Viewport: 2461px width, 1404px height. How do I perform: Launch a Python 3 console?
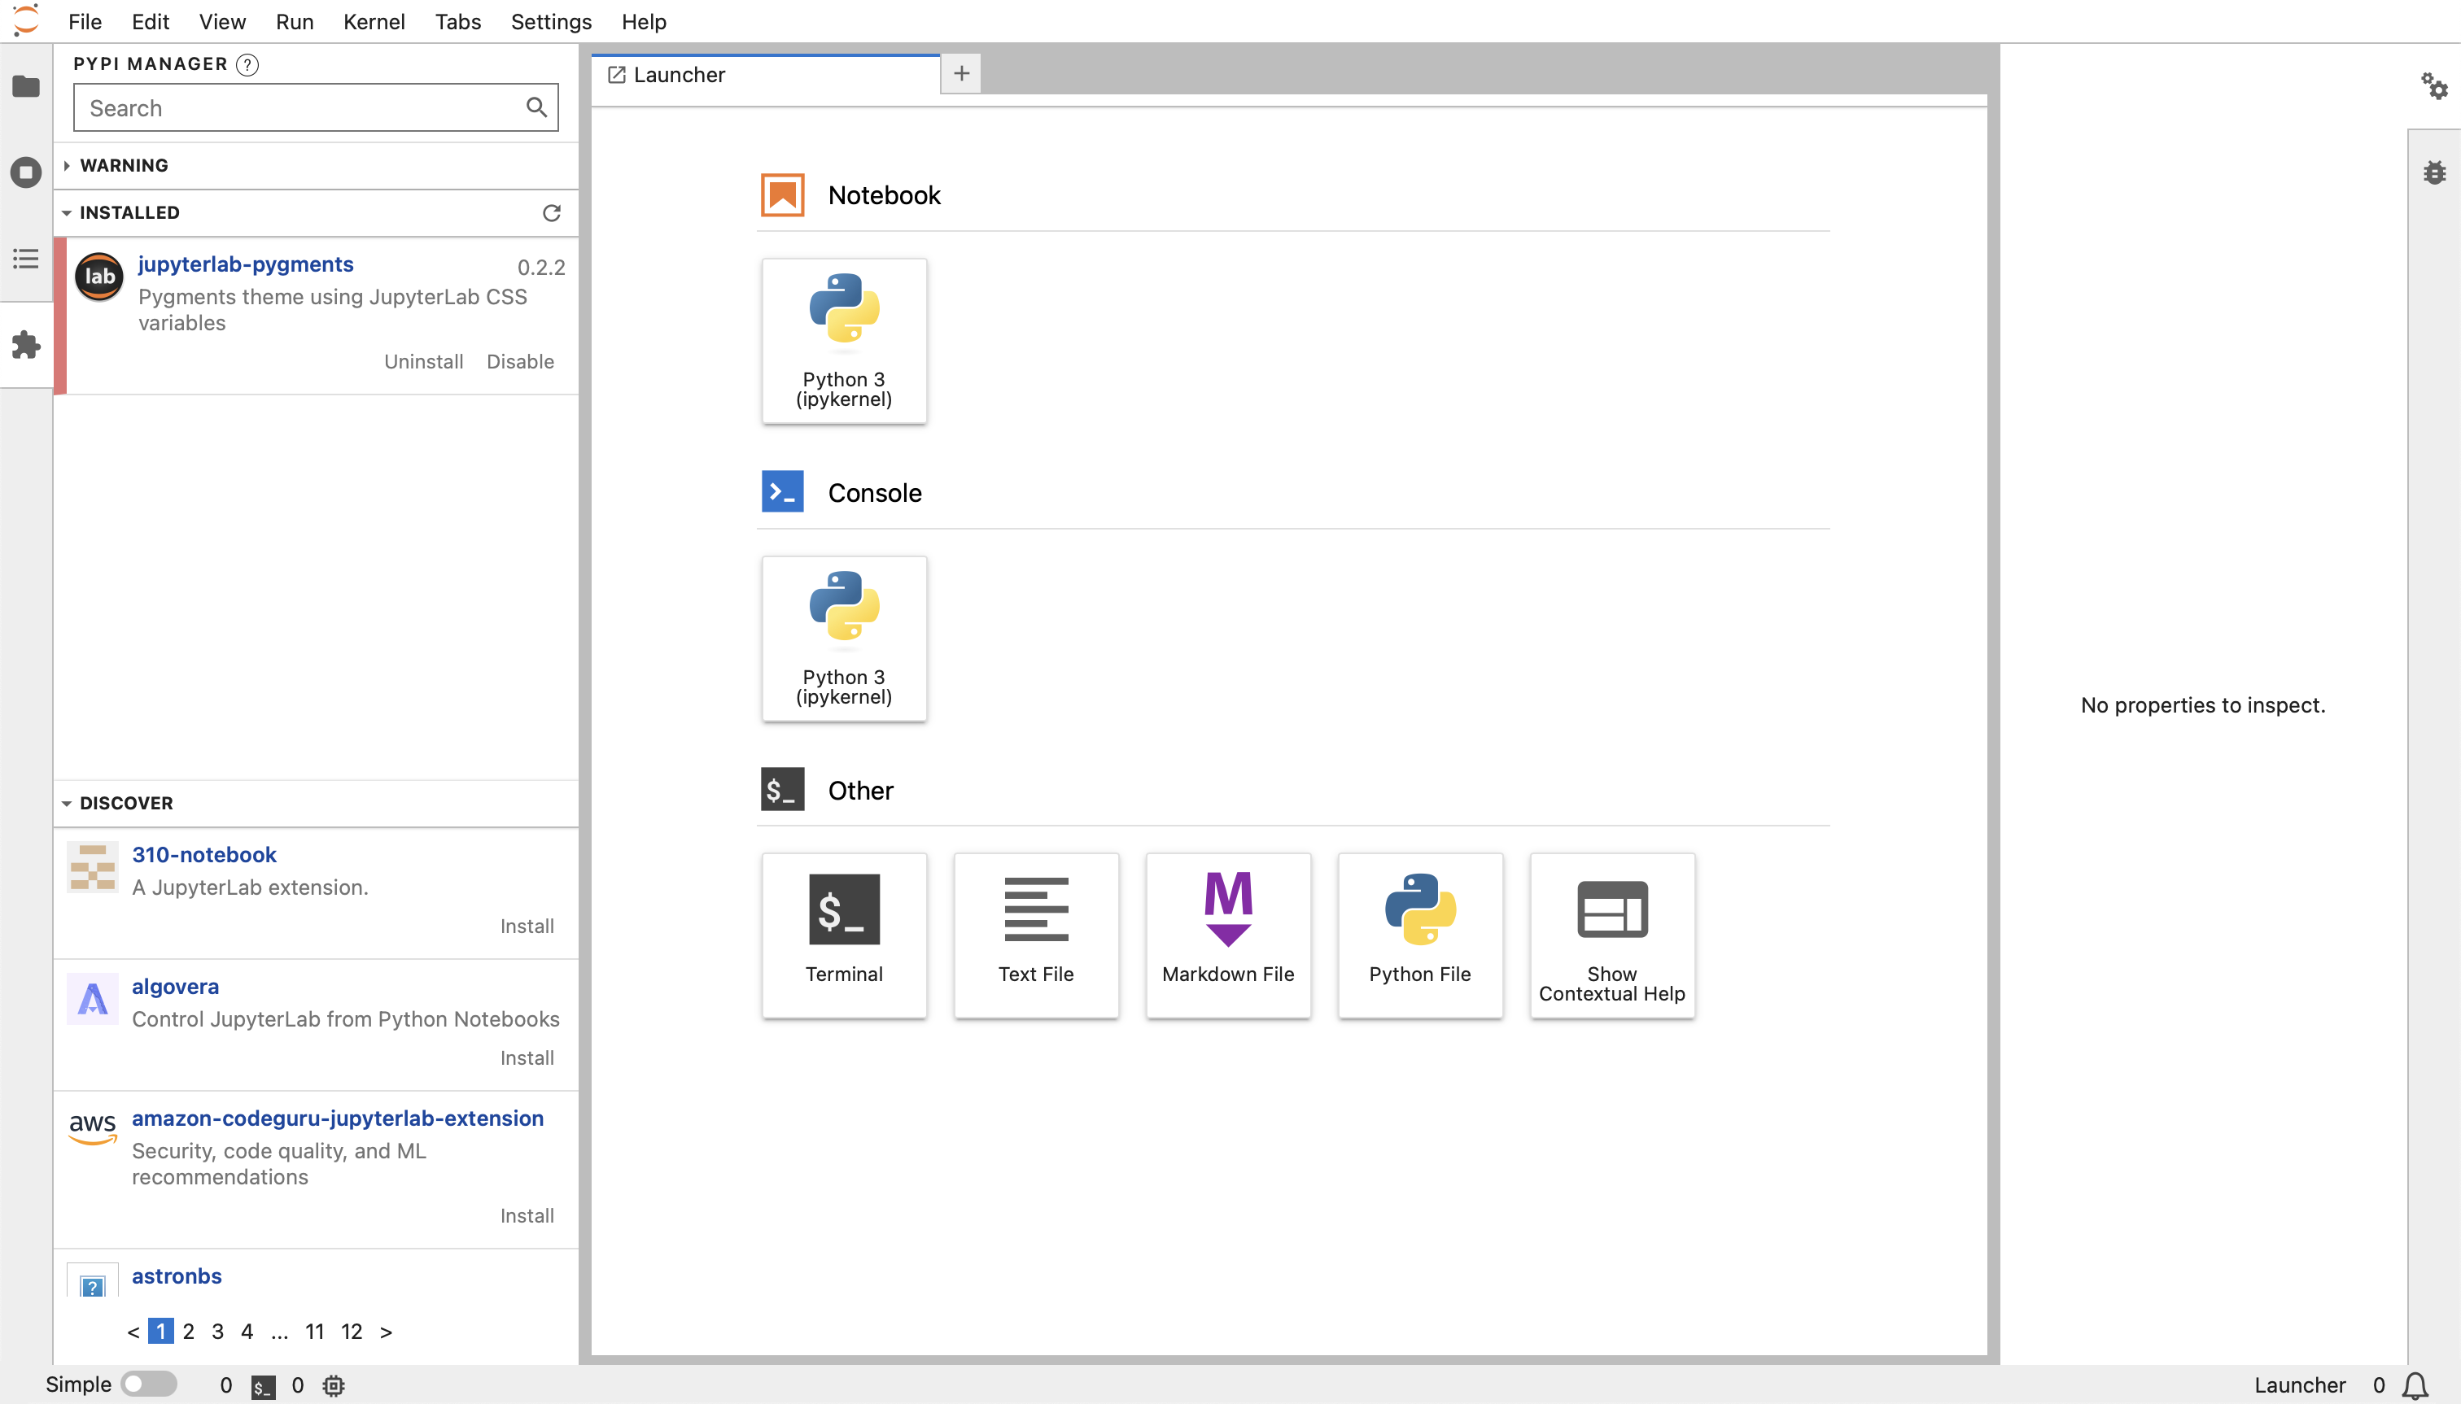[844, 639]
